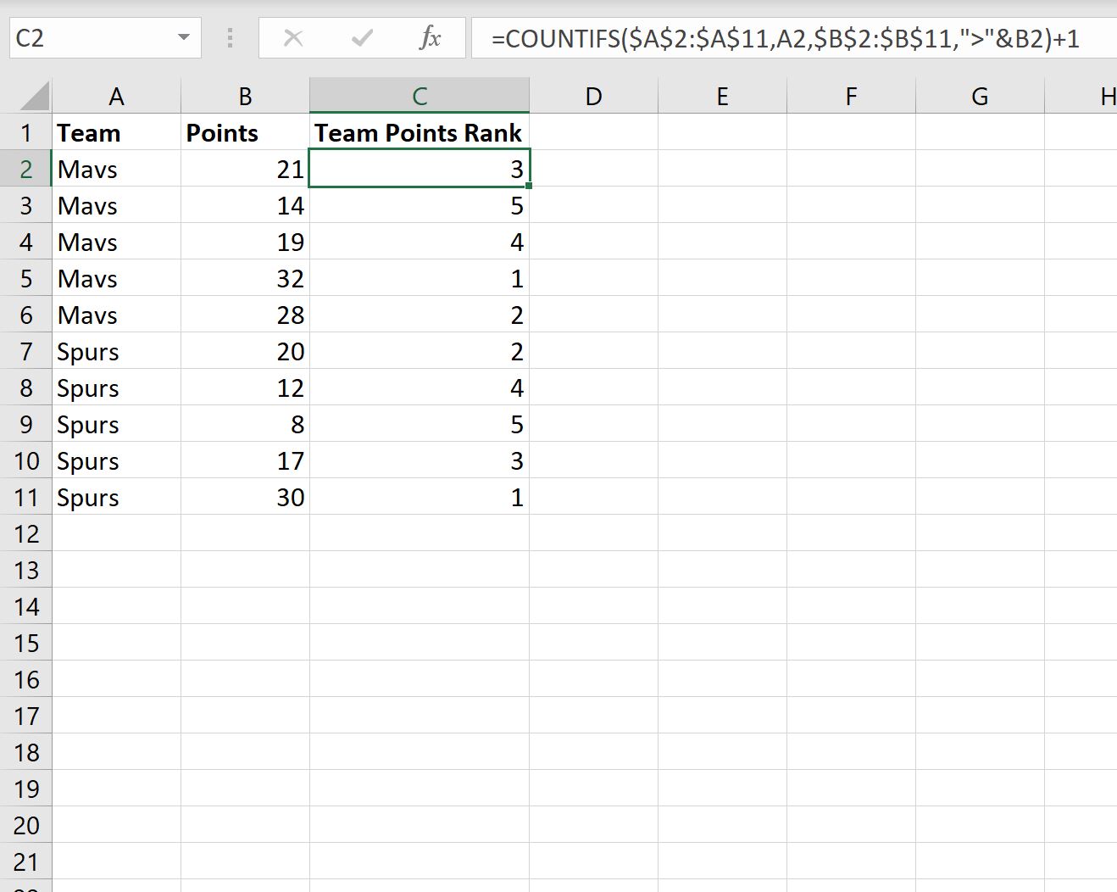
Task: Expand the Name Box dropdown arrow
Action: point(184,38)
